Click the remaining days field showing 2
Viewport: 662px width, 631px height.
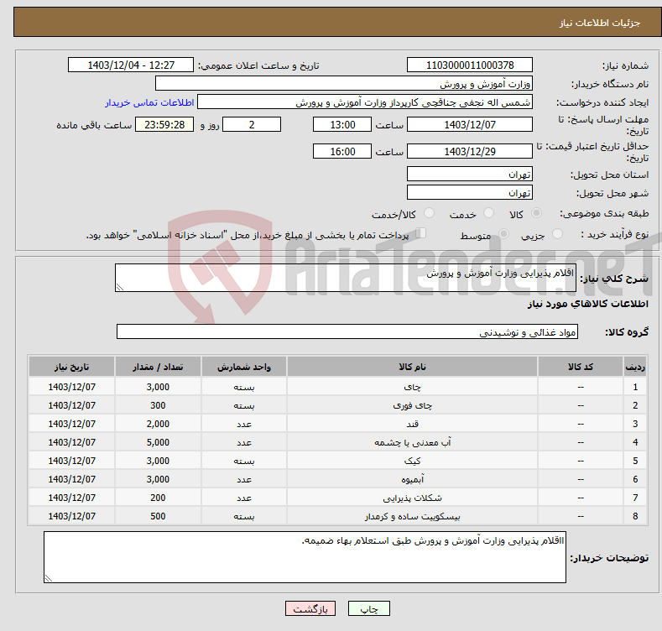tap(252, 124)
